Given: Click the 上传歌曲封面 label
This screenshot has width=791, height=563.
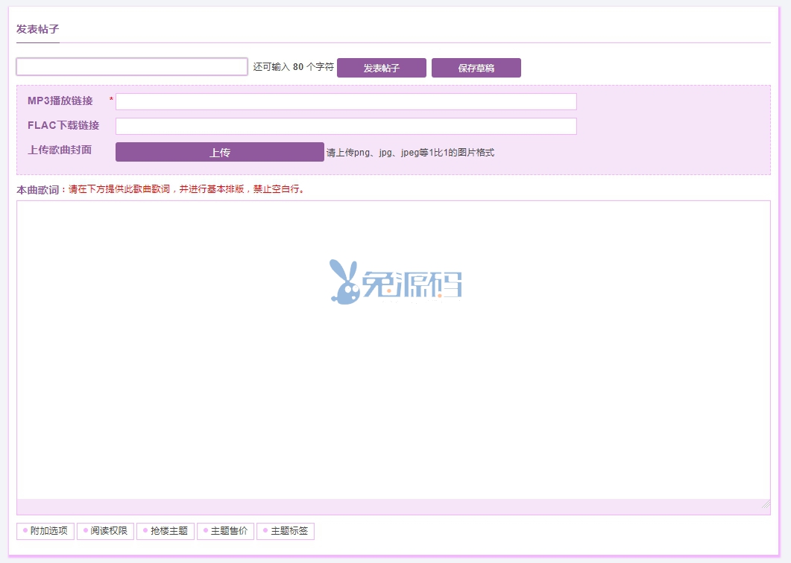Looking at the screenshot, I should (x=60, y=150).
